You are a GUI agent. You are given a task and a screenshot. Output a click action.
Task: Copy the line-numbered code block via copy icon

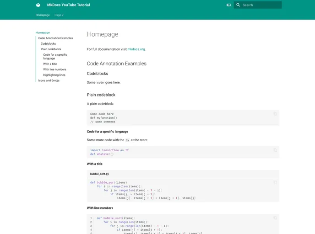(x=275, y=218)
